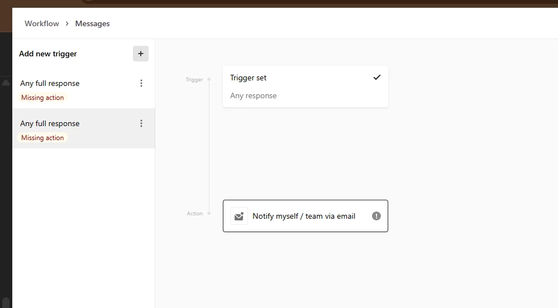Click the checkmark icon on Trigger set
The image size is (558, 308).
377,78
